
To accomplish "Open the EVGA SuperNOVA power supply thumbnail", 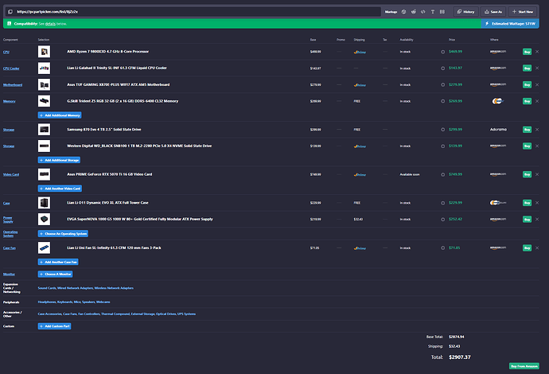I will tap(44, 219).
